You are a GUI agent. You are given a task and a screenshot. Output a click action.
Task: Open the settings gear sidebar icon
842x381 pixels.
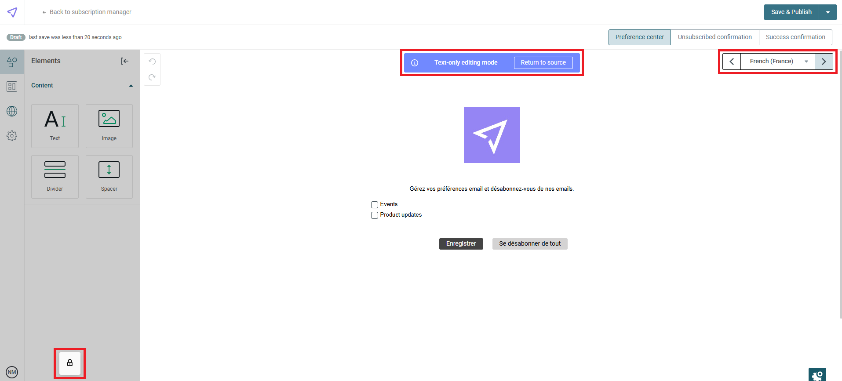tap(12, 136)
